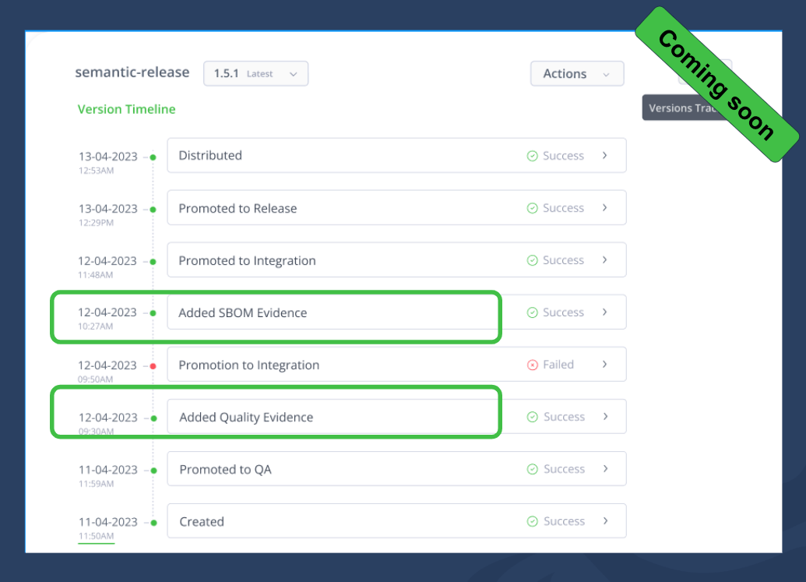Click the 12:53AM timestamp

pos(96,171)
